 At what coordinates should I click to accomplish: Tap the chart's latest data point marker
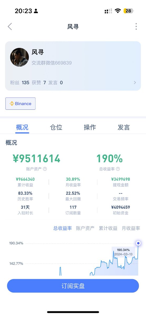pos(138,243)
